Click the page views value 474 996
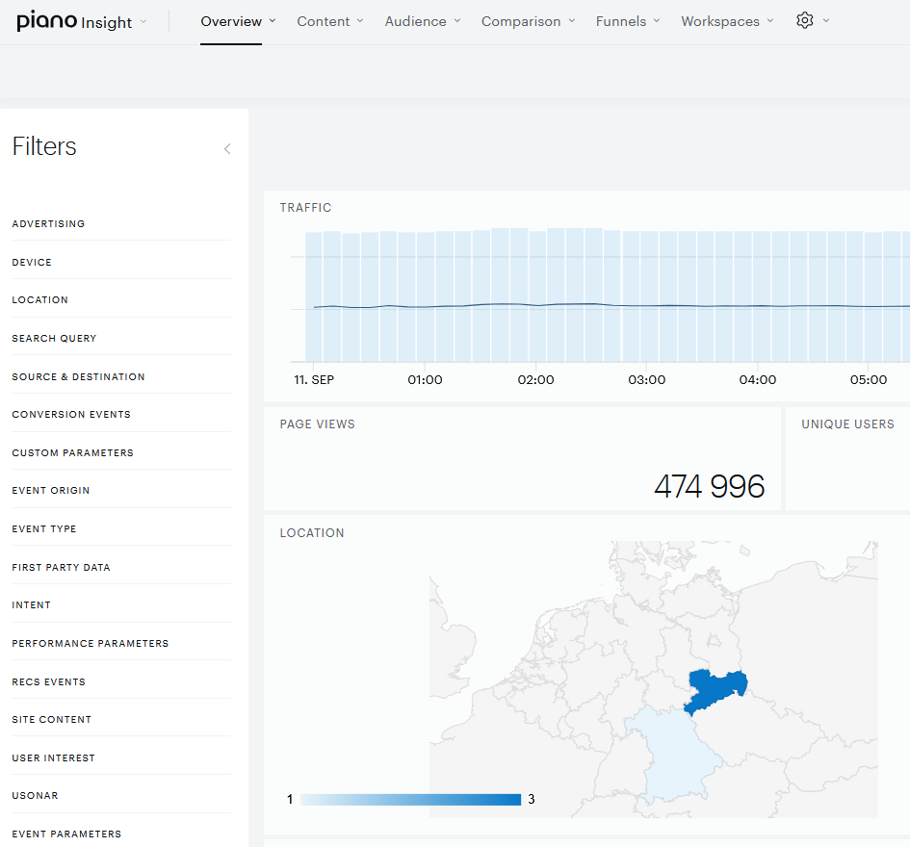Image resolution: width=910 pixels, height=847 pixels. pyautogui.click(x=709, y=486)
